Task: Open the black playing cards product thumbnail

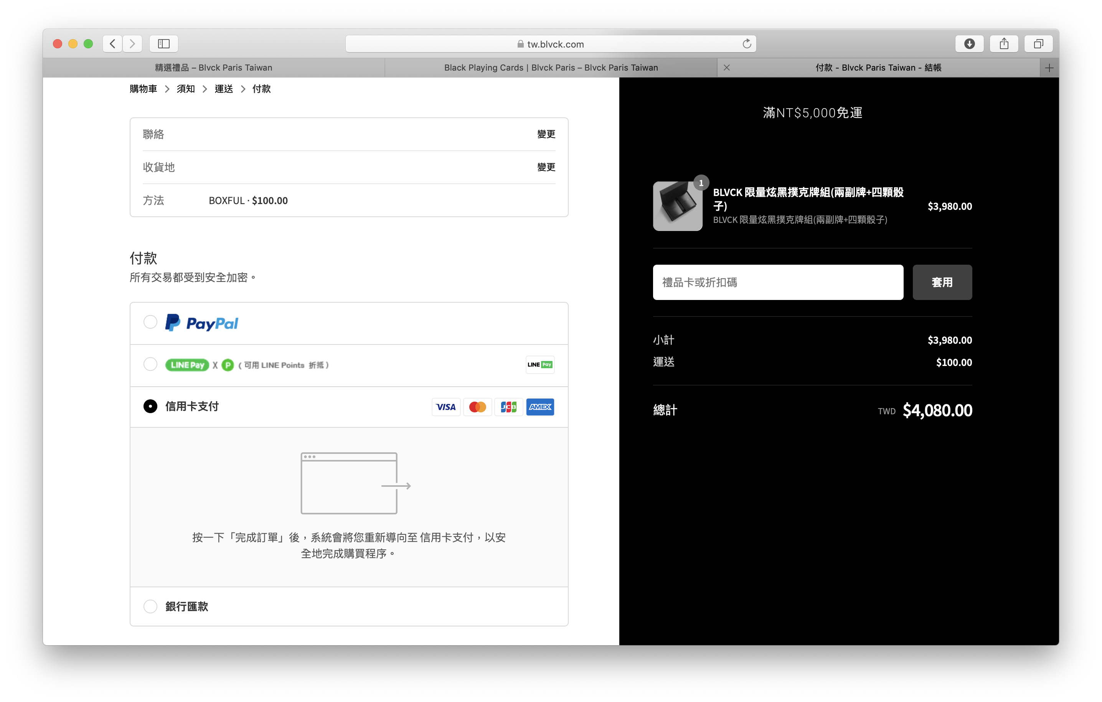Action: pos(677,206)
